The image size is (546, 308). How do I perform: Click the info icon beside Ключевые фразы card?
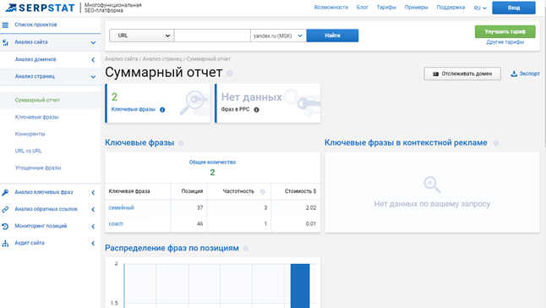[162, 110]
